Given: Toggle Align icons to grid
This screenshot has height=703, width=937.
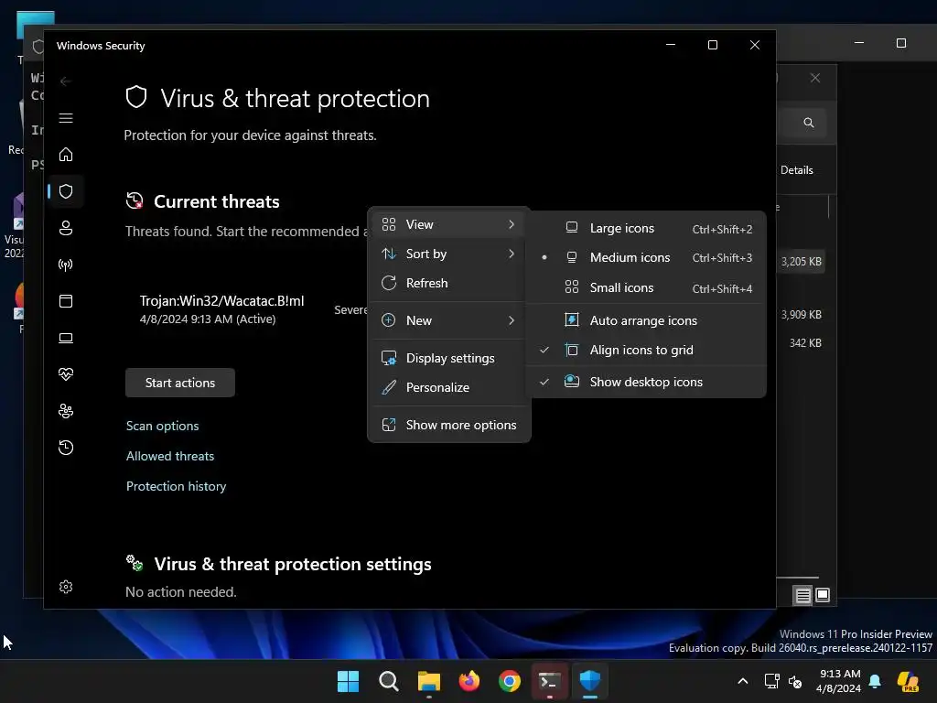Looking at the screenshot, I should (x=646, y=350).
